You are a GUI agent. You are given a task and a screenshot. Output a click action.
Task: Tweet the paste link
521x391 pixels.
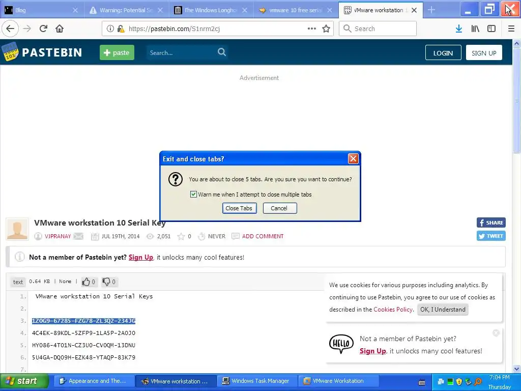[x=491, y=236]
